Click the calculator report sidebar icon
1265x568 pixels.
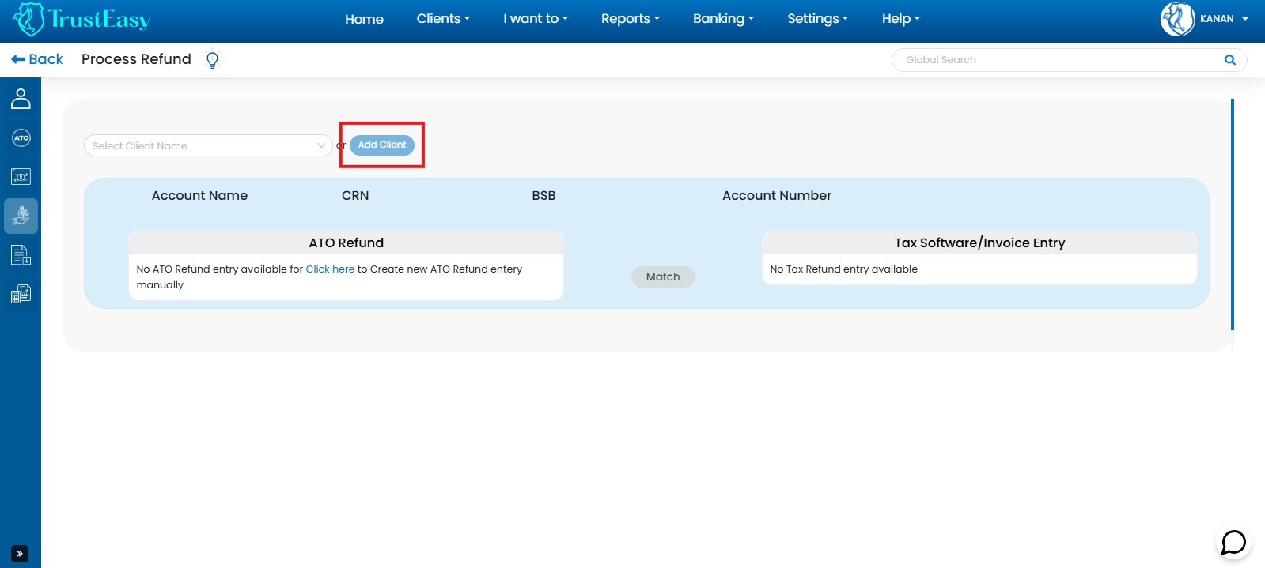coord(21,294)
